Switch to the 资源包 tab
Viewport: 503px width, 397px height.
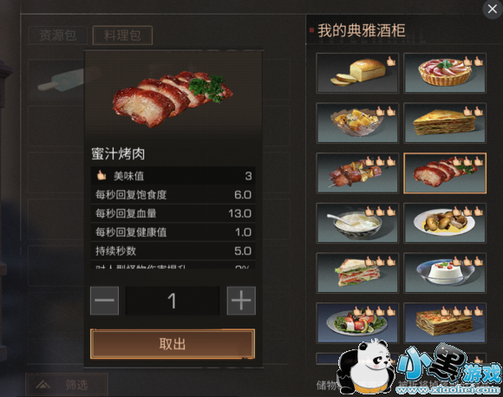58,36
